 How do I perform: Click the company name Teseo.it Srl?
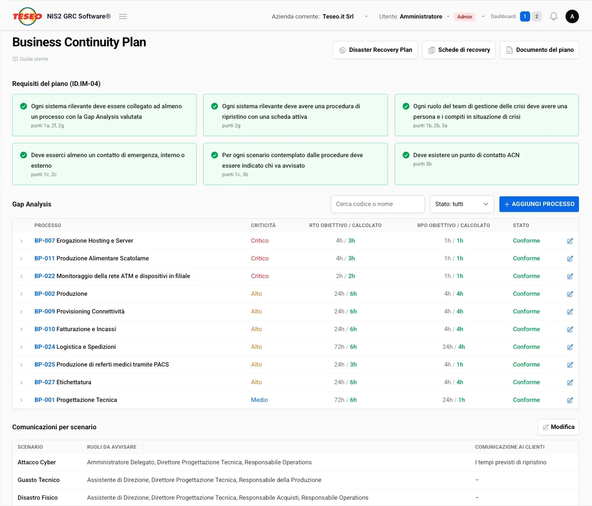coord(338,16)
